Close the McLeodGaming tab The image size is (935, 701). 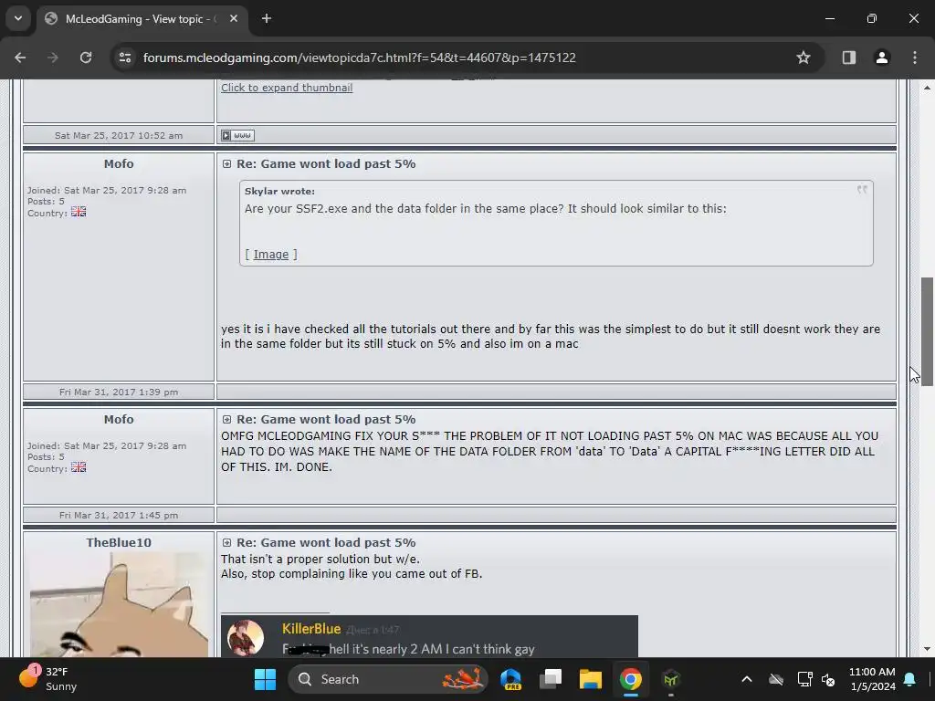[234, 18]
